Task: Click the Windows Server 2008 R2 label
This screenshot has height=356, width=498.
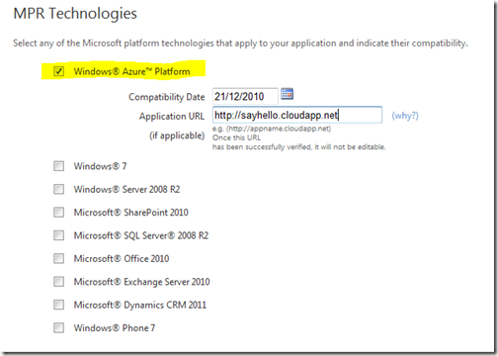Action: [126, 189]
